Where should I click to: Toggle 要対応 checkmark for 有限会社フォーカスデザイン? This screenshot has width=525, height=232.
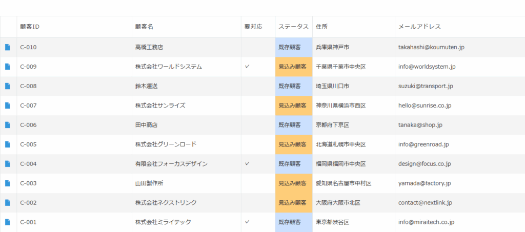(x=247, y=164)
